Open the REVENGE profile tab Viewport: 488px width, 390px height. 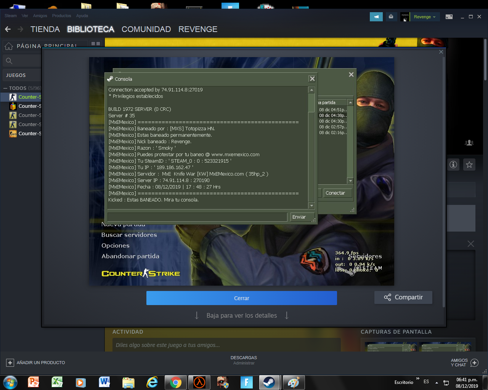[198, 29]
